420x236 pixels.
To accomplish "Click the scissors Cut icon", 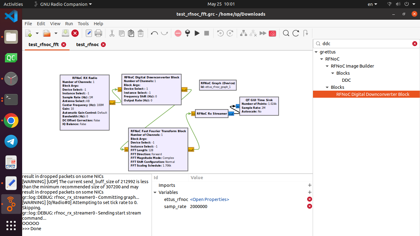I will coord(112,33).
